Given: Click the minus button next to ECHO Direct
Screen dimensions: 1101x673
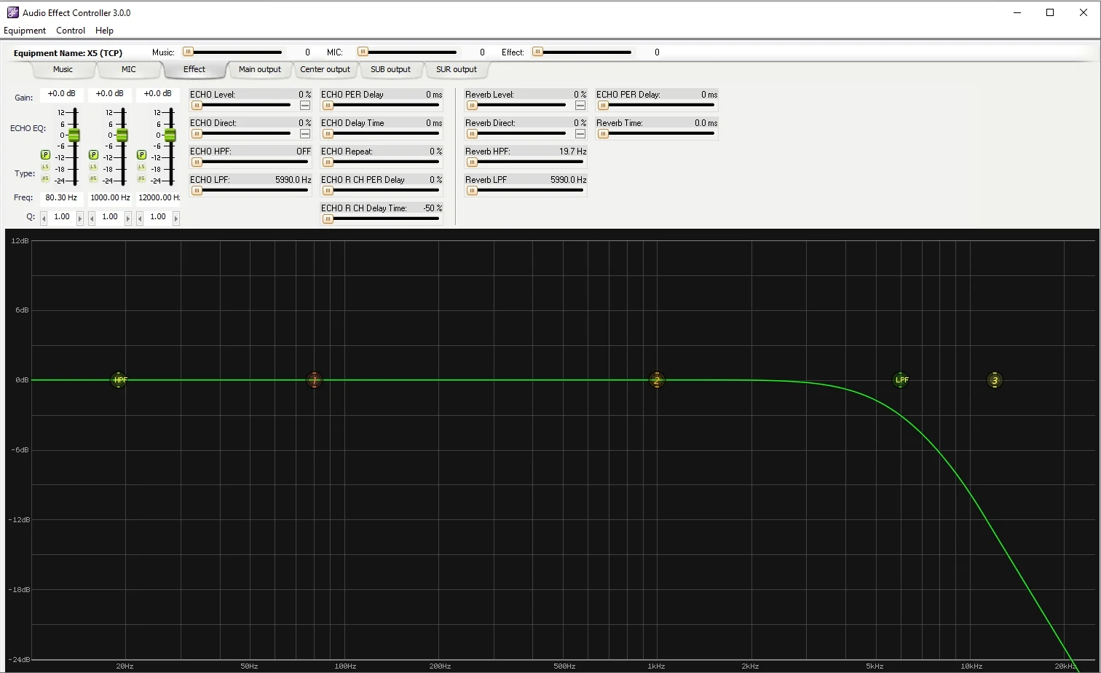Looking at the screenshot, I should click(x=305, y=134).
